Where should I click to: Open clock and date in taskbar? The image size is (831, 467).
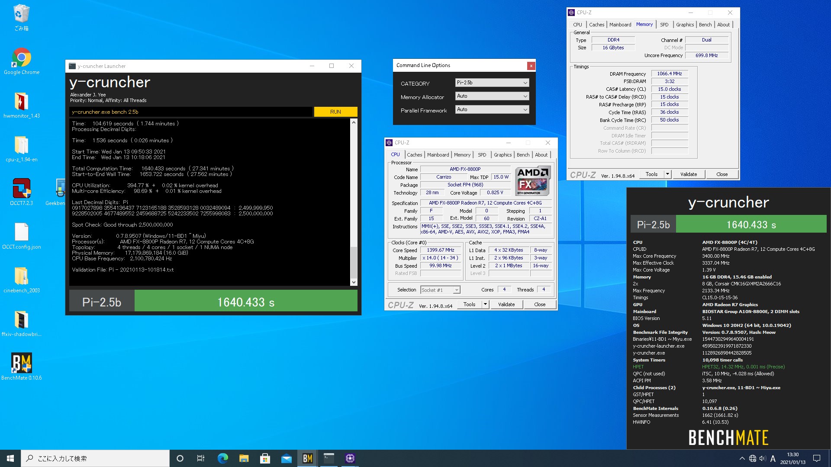click(x=793, y=458)
